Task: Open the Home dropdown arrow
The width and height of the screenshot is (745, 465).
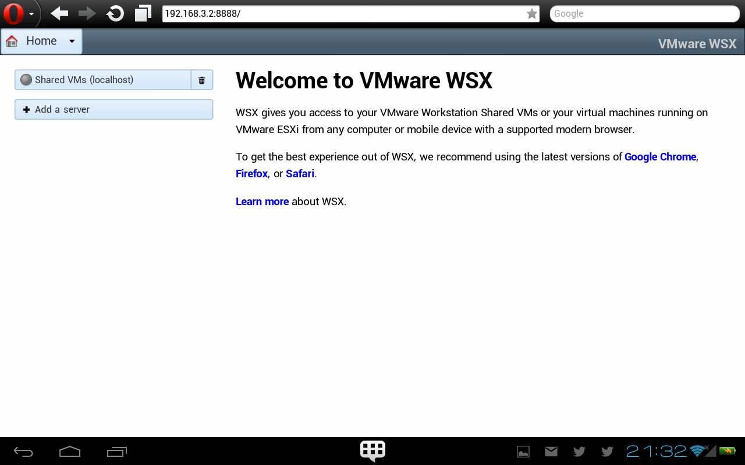Action: pos(72,41)
